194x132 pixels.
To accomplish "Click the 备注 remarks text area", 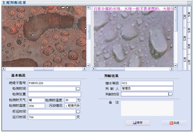I will coord(147,109).
